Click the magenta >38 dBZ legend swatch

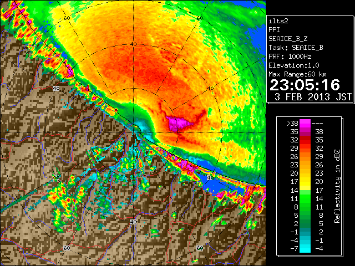[x=305, y=123]
